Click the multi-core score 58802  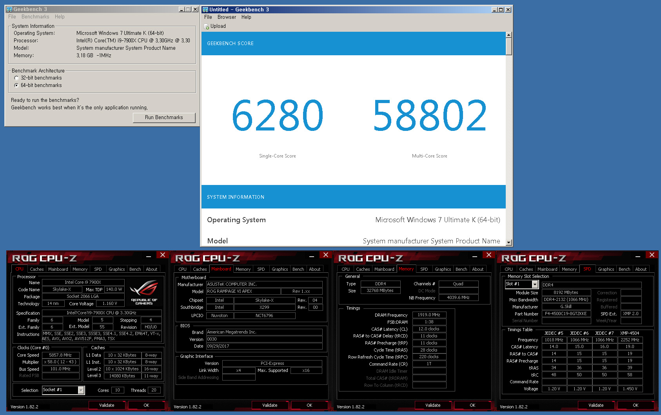tap(430, 115)
